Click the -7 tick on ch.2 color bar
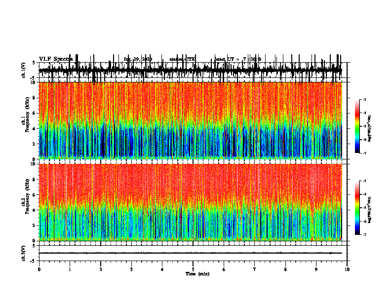The width and height of the screenshot is (391, 302). point(364,234)
